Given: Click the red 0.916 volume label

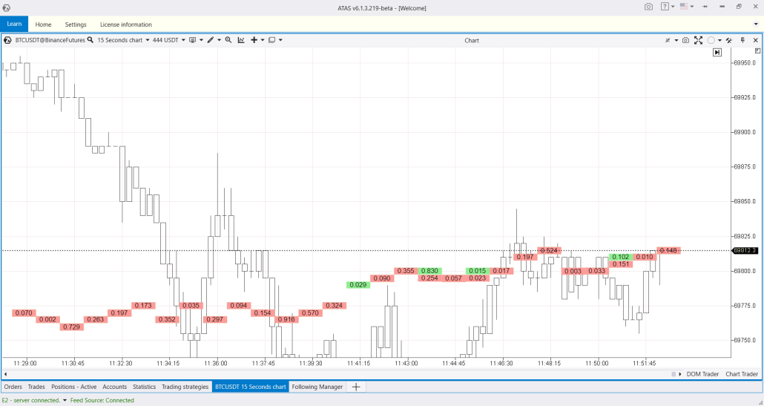Looking at the screenshot, I should [286, 319].
